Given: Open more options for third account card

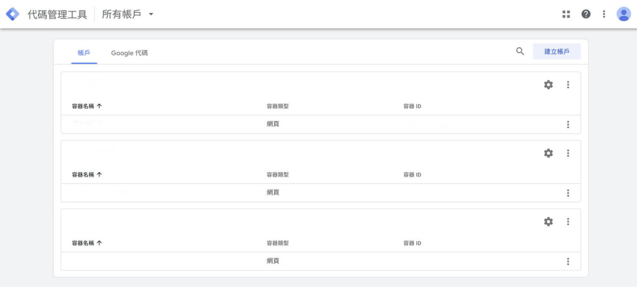Looking at the screenshot, I should pos(568,222).
